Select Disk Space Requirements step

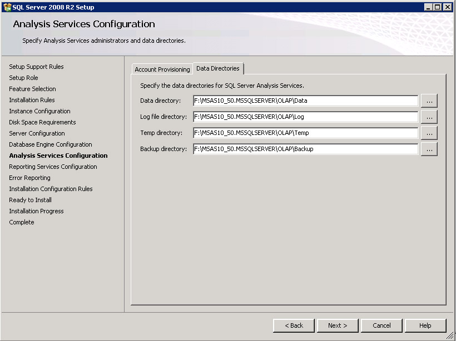[42, 122]
